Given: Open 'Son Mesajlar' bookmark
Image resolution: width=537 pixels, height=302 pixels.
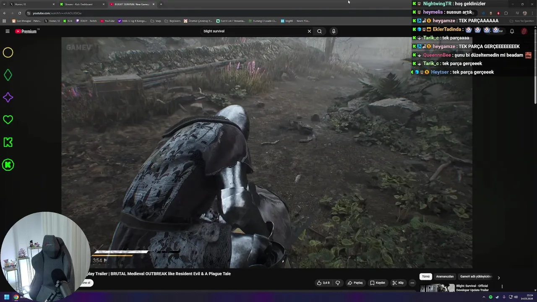Looking at the screenshot, I should click(x=27, y=21).
